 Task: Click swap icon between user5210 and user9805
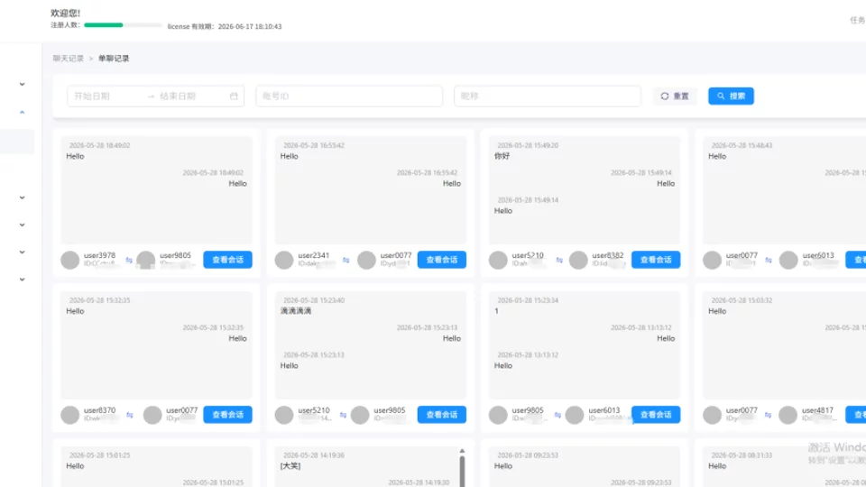[343, 415]
